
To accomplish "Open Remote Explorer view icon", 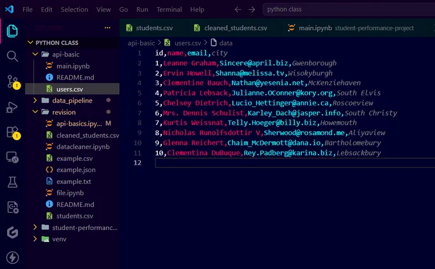I will tap(12, 158).
